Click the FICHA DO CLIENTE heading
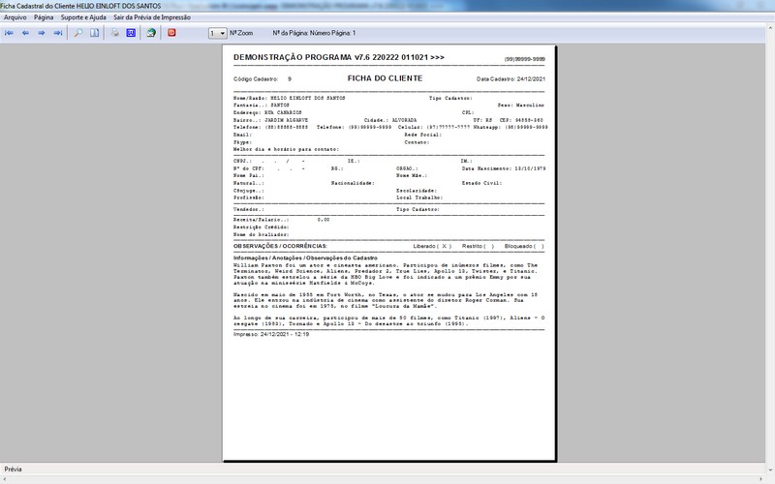The width and height of the screenshot is (775, 484). point(385,78)
